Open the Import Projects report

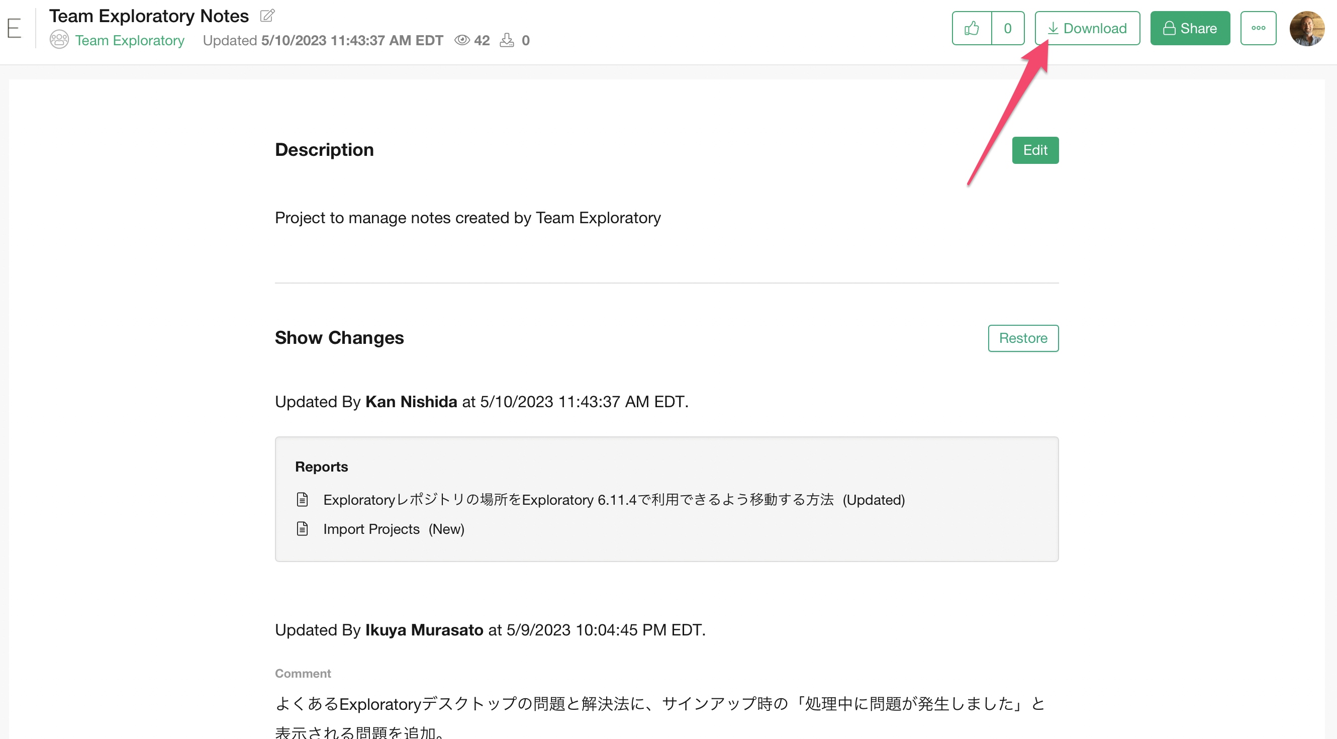point(371,529)
